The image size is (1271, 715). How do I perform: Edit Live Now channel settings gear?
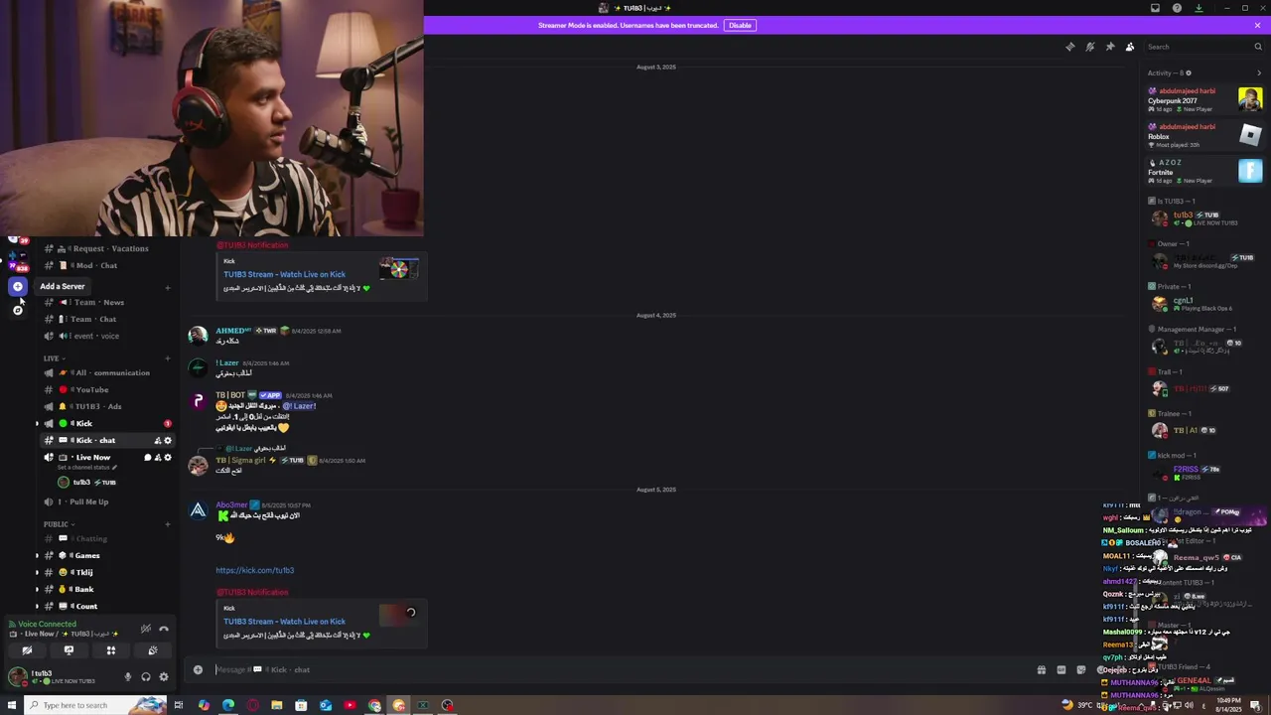point(167,457)
